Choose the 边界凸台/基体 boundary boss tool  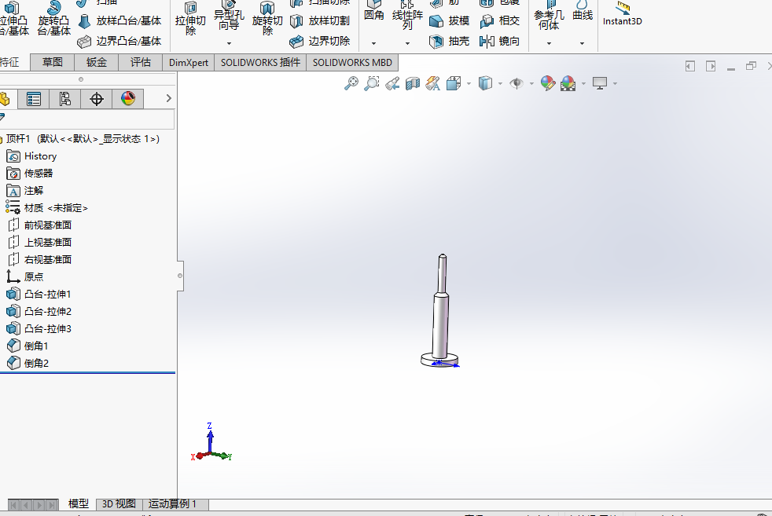[119, 42]
